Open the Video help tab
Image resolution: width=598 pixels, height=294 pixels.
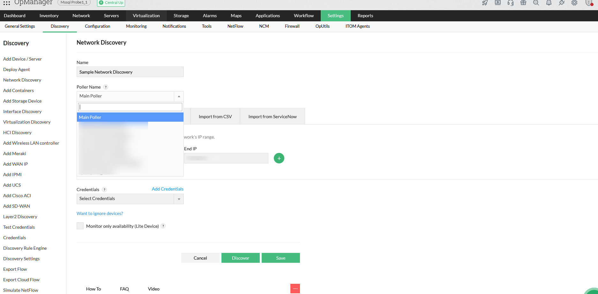click(x=154, y=289)
